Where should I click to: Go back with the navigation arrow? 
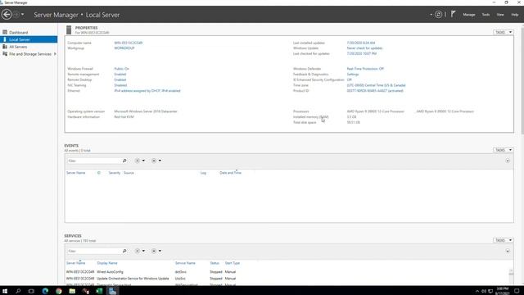(x=7, y=15)
